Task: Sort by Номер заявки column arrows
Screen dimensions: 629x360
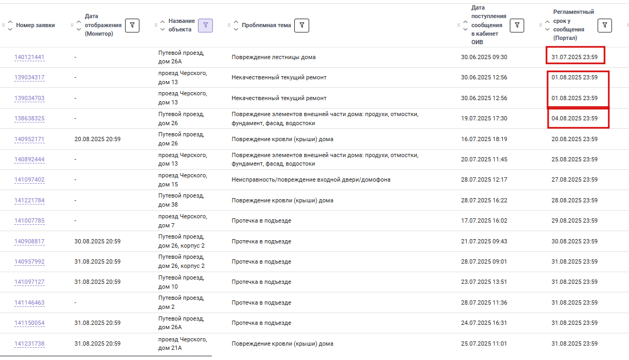Action: pyautogui.click(x=10, y=25)
